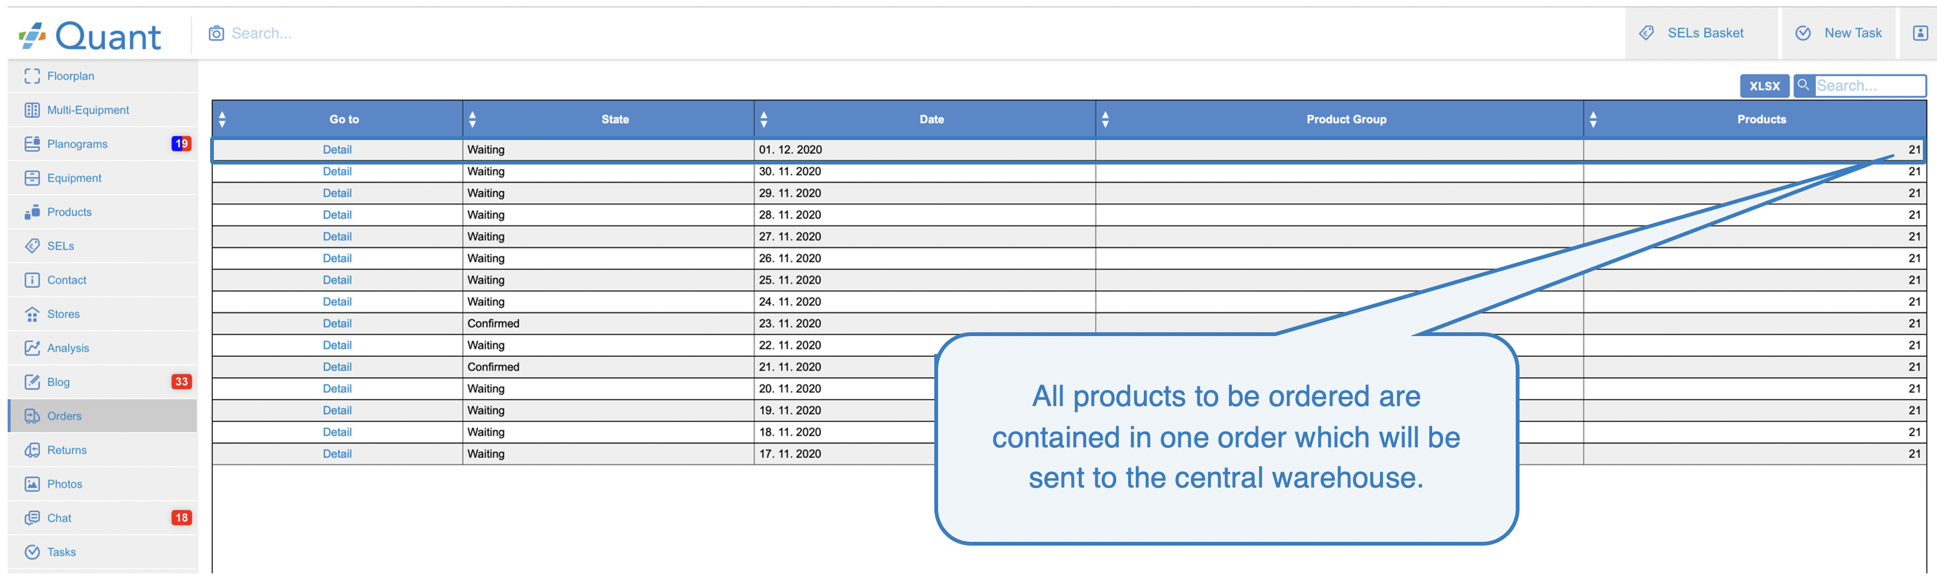Viewport: 1937px width, 582px height.
Task: Go to the Tasks menu item
Action: [x=61, y=552]
